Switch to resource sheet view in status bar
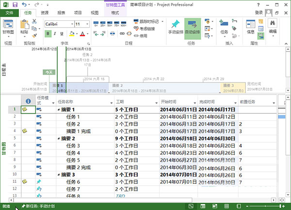 226,206
